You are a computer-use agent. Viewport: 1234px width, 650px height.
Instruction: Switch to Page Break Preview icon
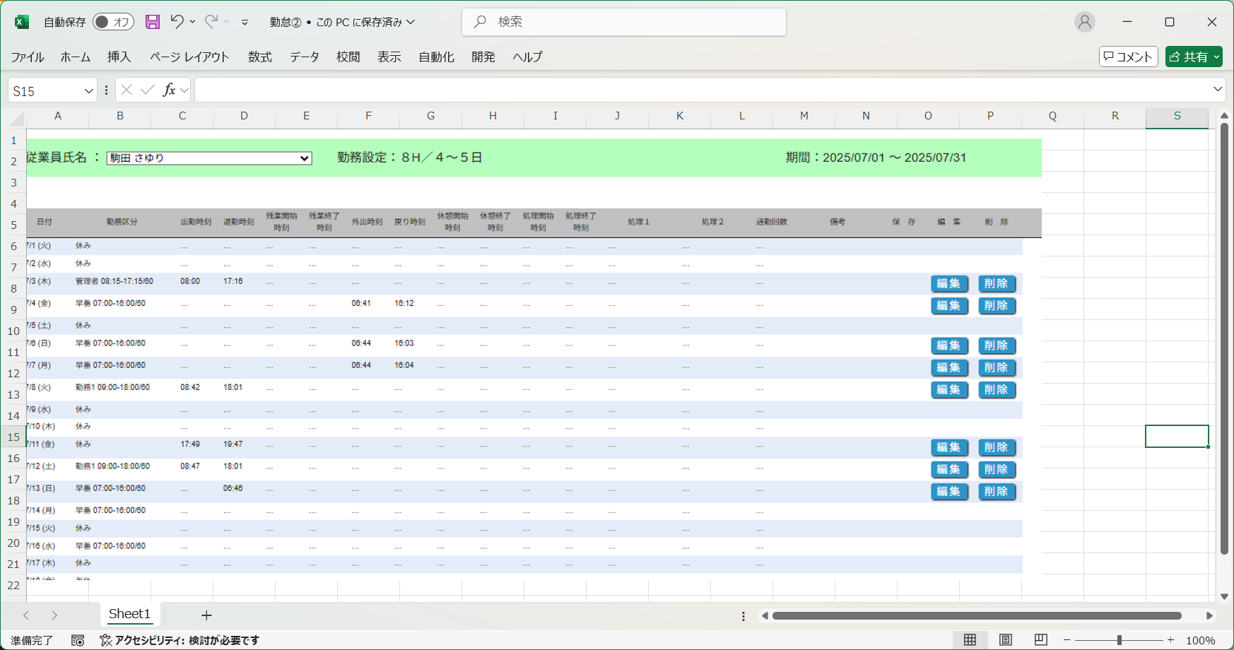(x=1040, y=640)
